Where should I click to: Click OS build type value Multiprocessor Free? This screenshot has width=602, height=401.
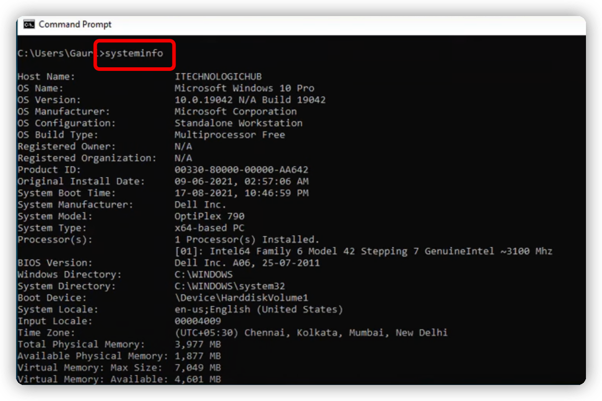coord(230,135)
